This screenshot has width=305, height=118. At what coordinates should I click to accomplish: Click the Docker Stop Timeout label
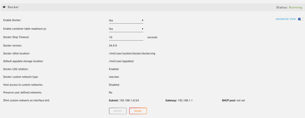[x=16, y=37]
